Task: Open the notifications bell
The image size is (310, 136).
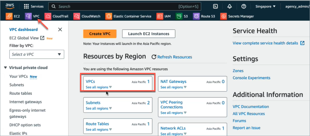Action: (x=229, y=6)
